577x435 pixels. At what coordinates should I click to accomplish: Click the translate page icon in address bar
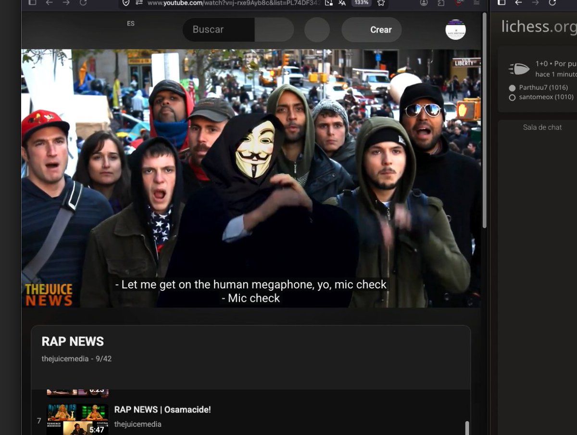point(342,2)
